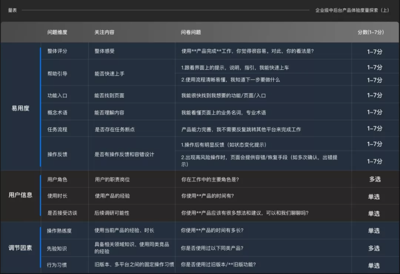
Task: Select the 概念术语 row label
Action: pyautogui.click(x=57, y=113)
